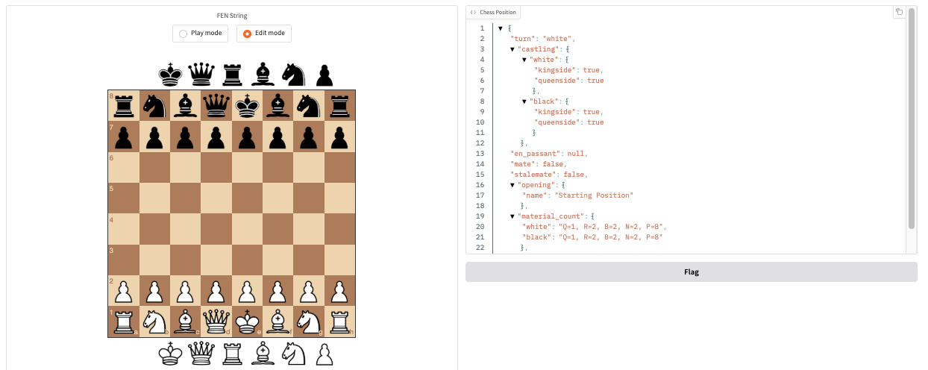Click the copy JSON icon in Chess Position panel
Image resolution: width=928 pixels, height=370 pixels.
[899, 12]
